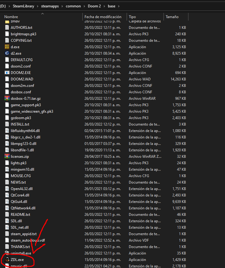Go to steamapps folder in breadcrumb
Screen dimensions: 225x268
click(50, 6)
